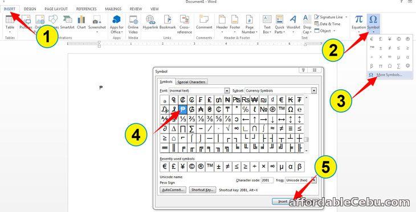Screen dimensions: 416x212
Task: Insert an Object
Action: 323,31
